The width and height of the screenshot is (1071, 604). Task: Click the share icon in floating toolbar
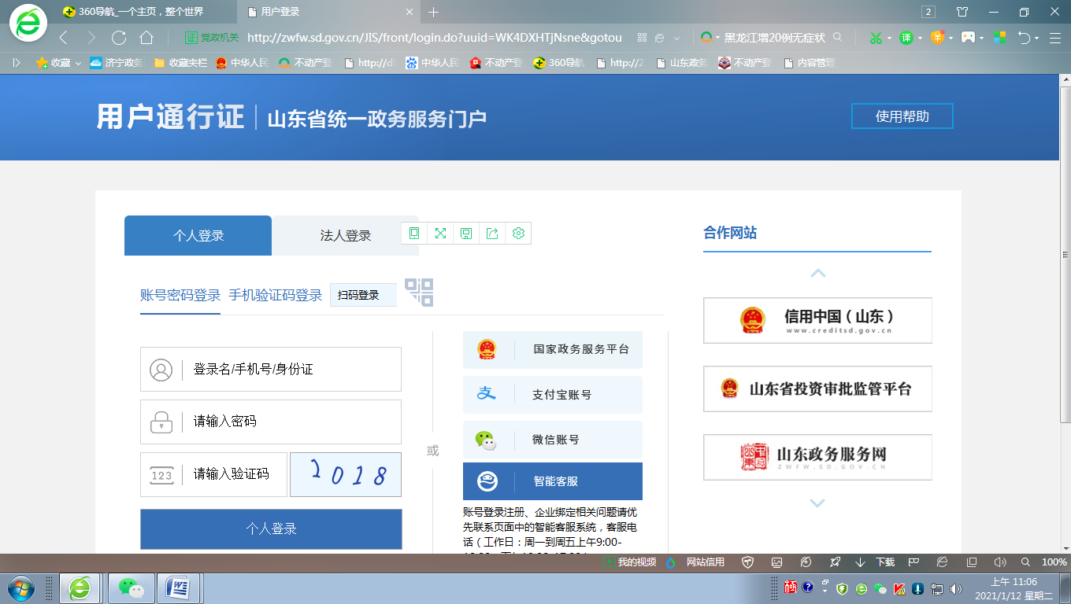pyautogui.click(x=492, y=234)
